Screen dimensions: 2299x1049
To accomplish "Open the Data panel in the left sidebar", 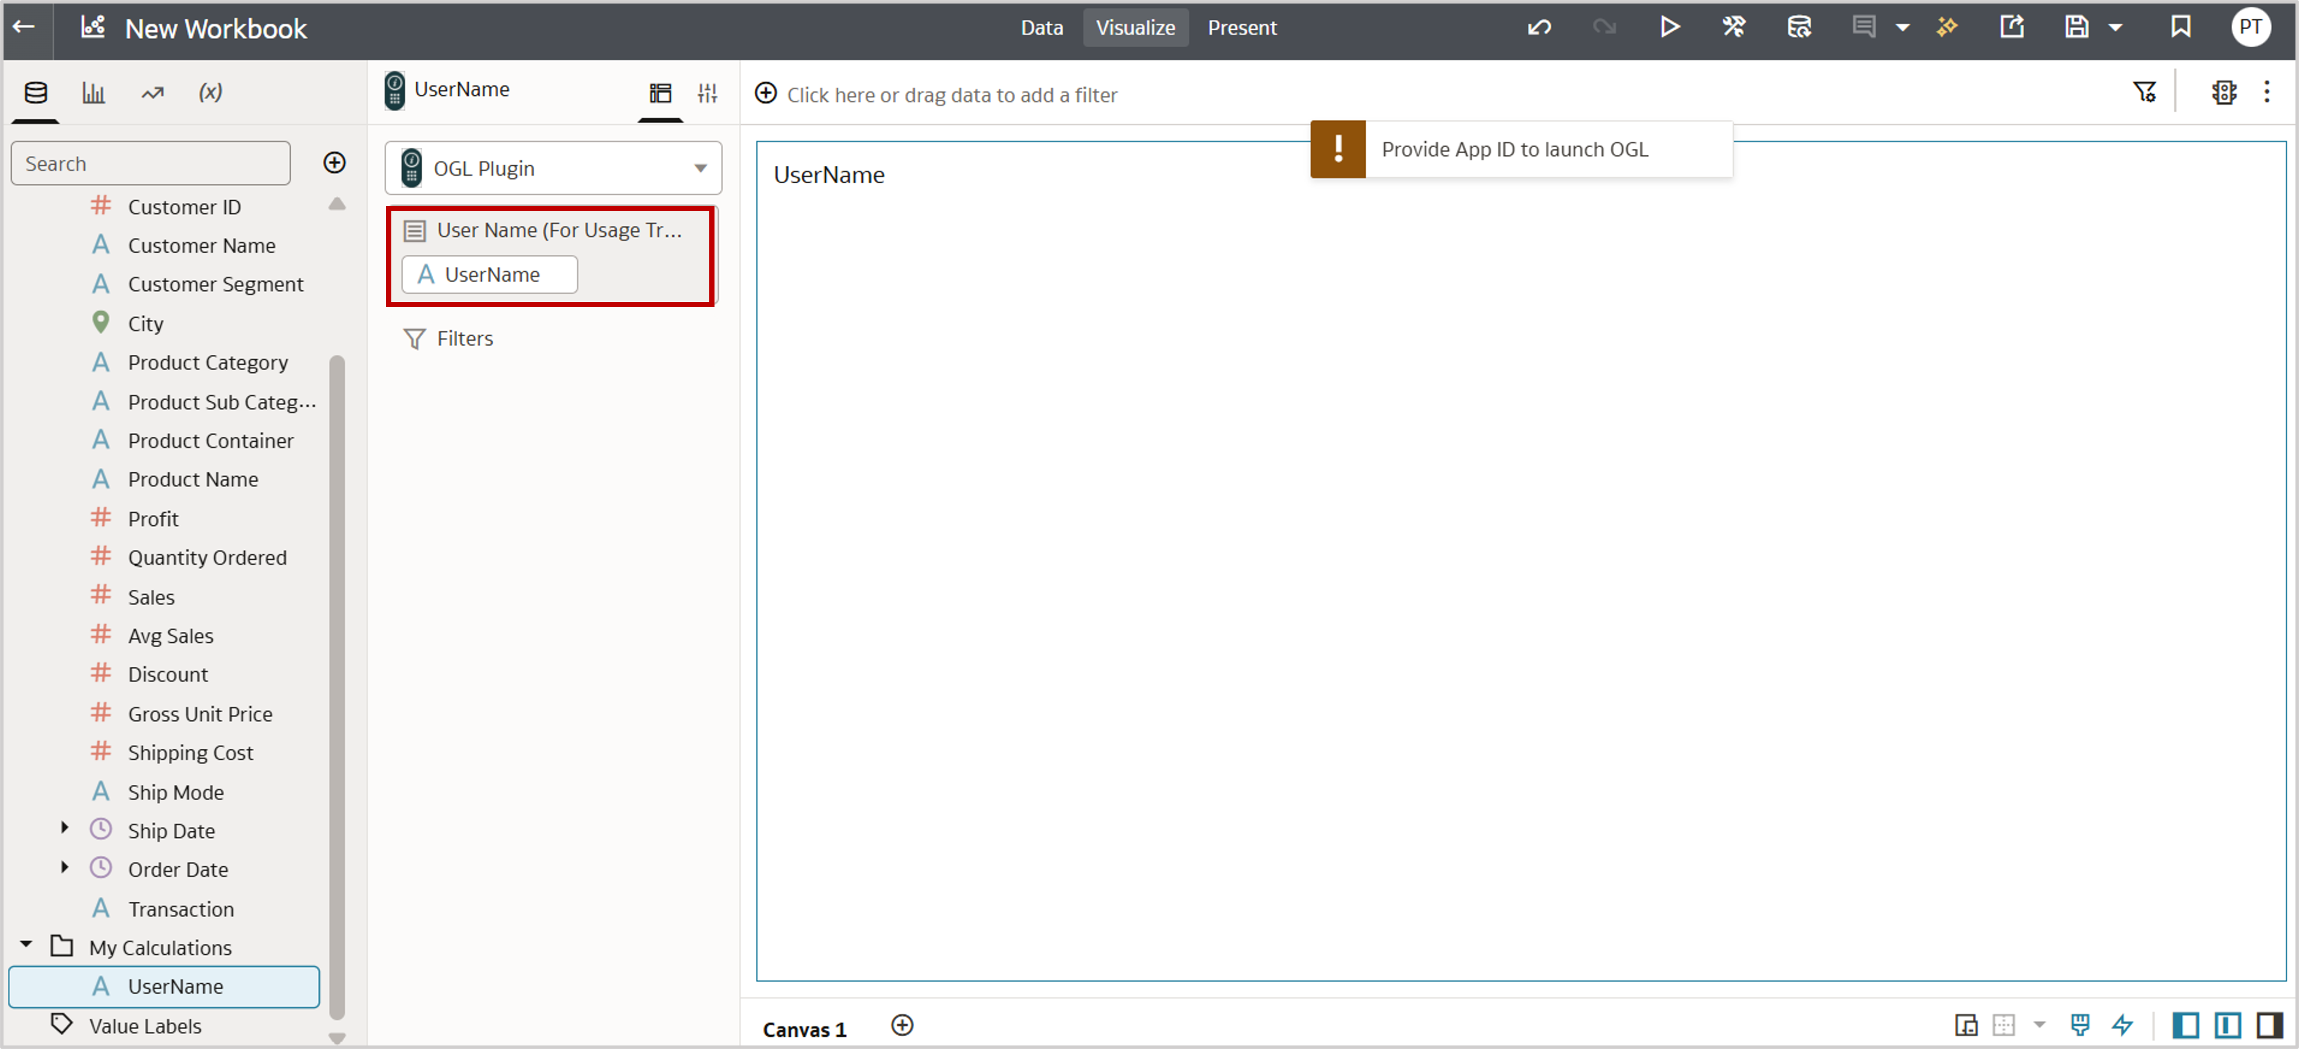I will [34, 92].
